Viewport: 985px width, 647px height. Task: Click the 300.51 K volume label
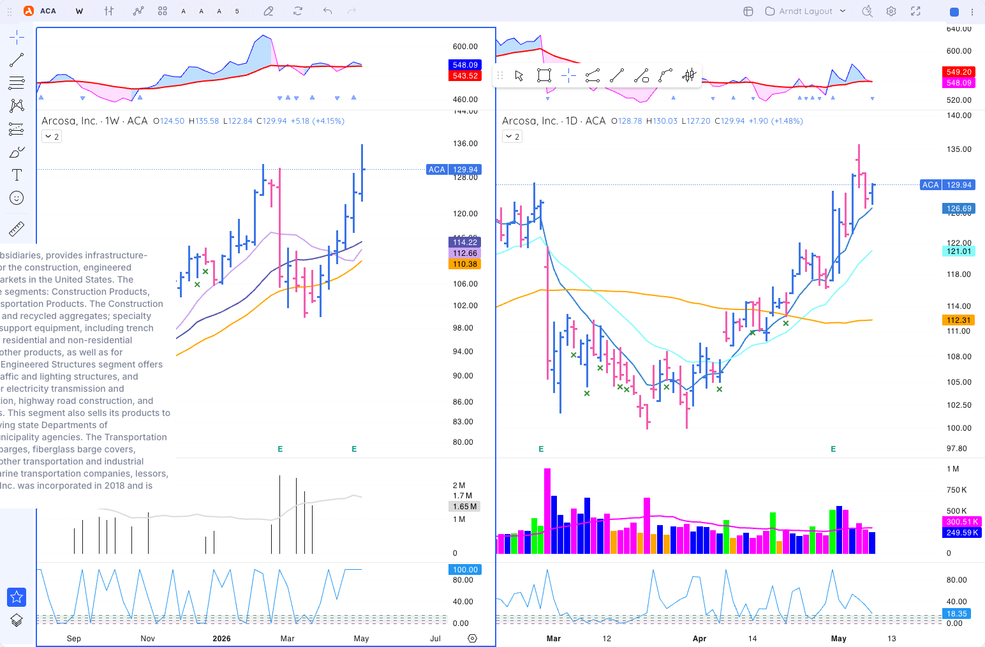click(x=963, y=522)
